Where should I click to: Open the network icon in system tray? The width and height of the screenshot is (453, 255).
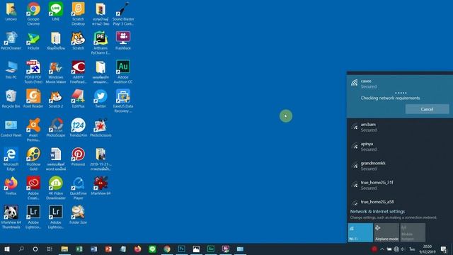coord(396,249)
